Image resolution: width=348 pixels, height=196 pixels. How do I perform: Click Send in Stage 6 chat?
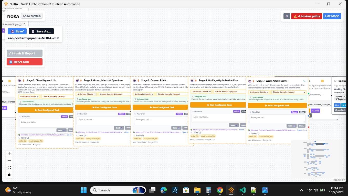(x=234, y=125)
